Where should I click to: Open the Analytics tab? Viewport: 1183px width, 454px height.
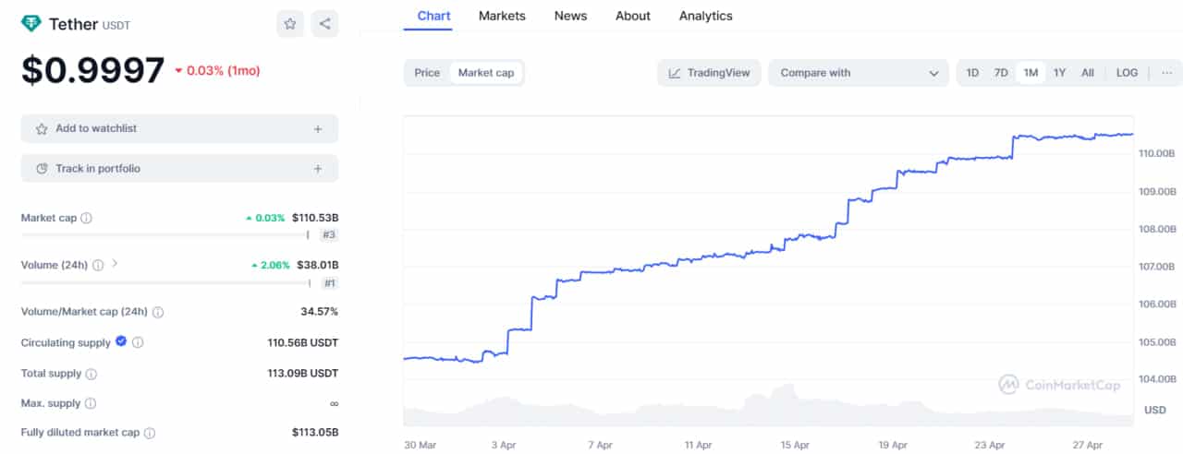click(x=706, y=16)
